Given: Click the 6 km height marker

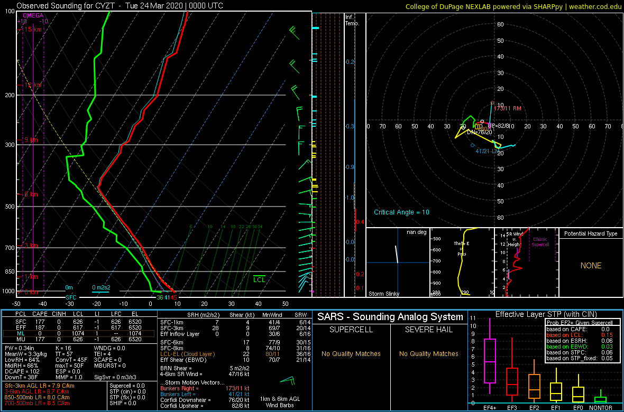Looking at the screenshot, I should [30, 194].
